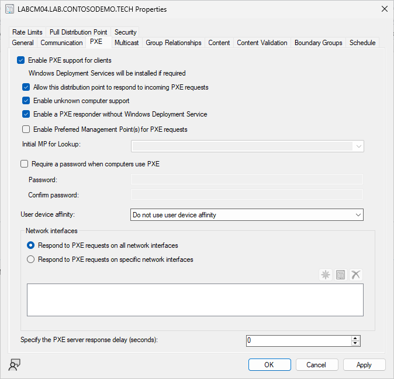Click the delete network interface X icon
The image size is (394, 379).
click(x=356, y=275)
